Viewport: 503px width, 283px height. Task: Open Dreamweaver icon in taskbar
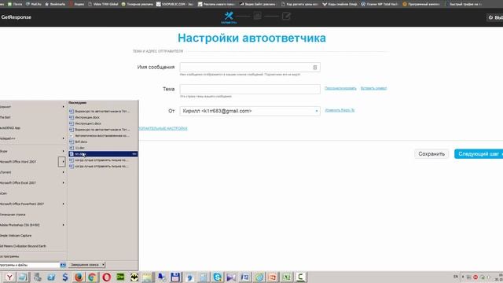120,277
